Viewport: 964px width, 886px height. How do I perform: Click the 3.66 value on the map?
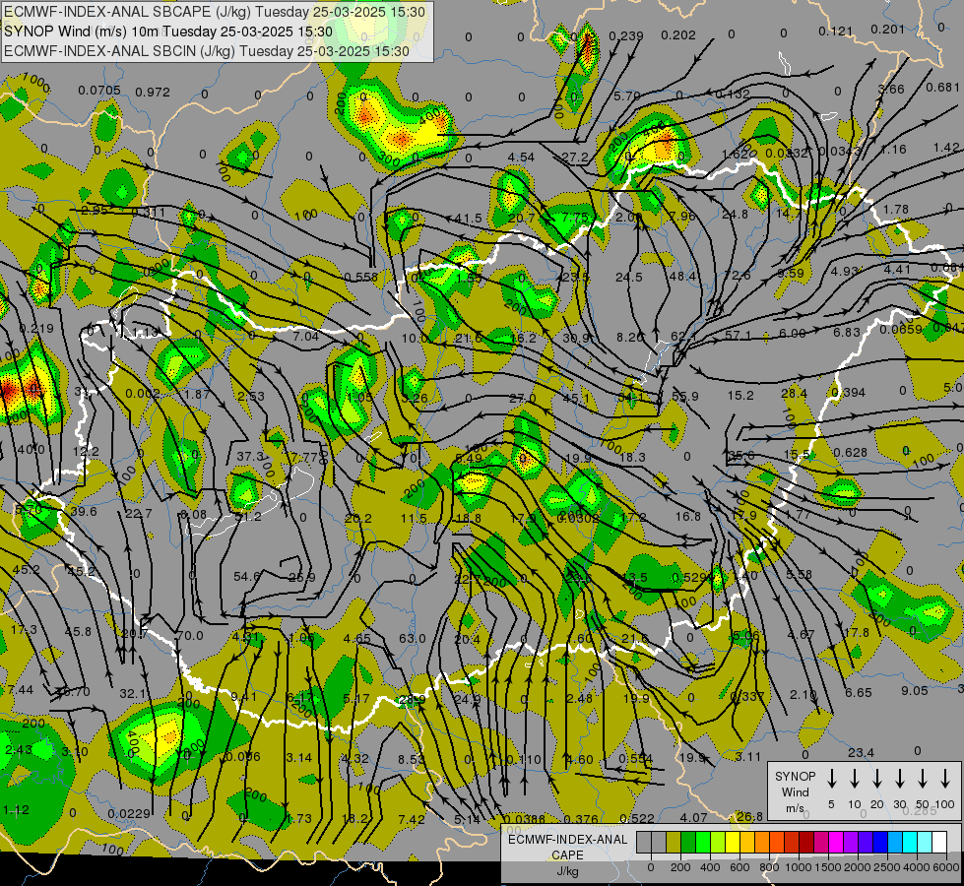click(x=891, y=90)
